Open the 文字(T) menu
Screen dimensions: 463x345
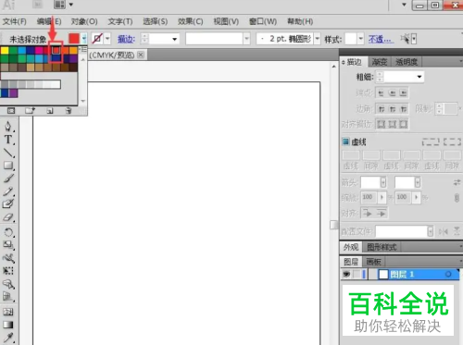120,21
